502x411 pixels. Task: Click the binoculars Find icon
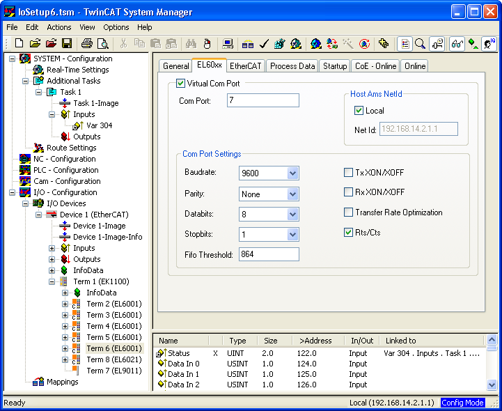(191, 43)
